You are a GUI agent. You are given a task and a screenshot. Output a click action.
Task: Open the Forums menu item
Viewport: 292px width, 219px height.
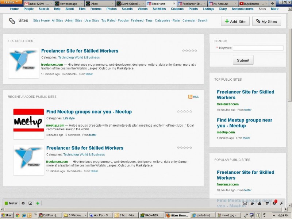click(x=96, y=9)
